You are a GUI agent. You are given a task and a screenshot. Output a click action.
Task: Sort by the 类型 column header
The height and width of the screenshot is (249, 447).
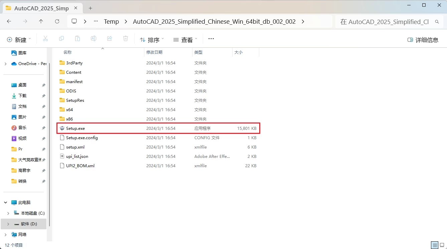click(198, 52)
